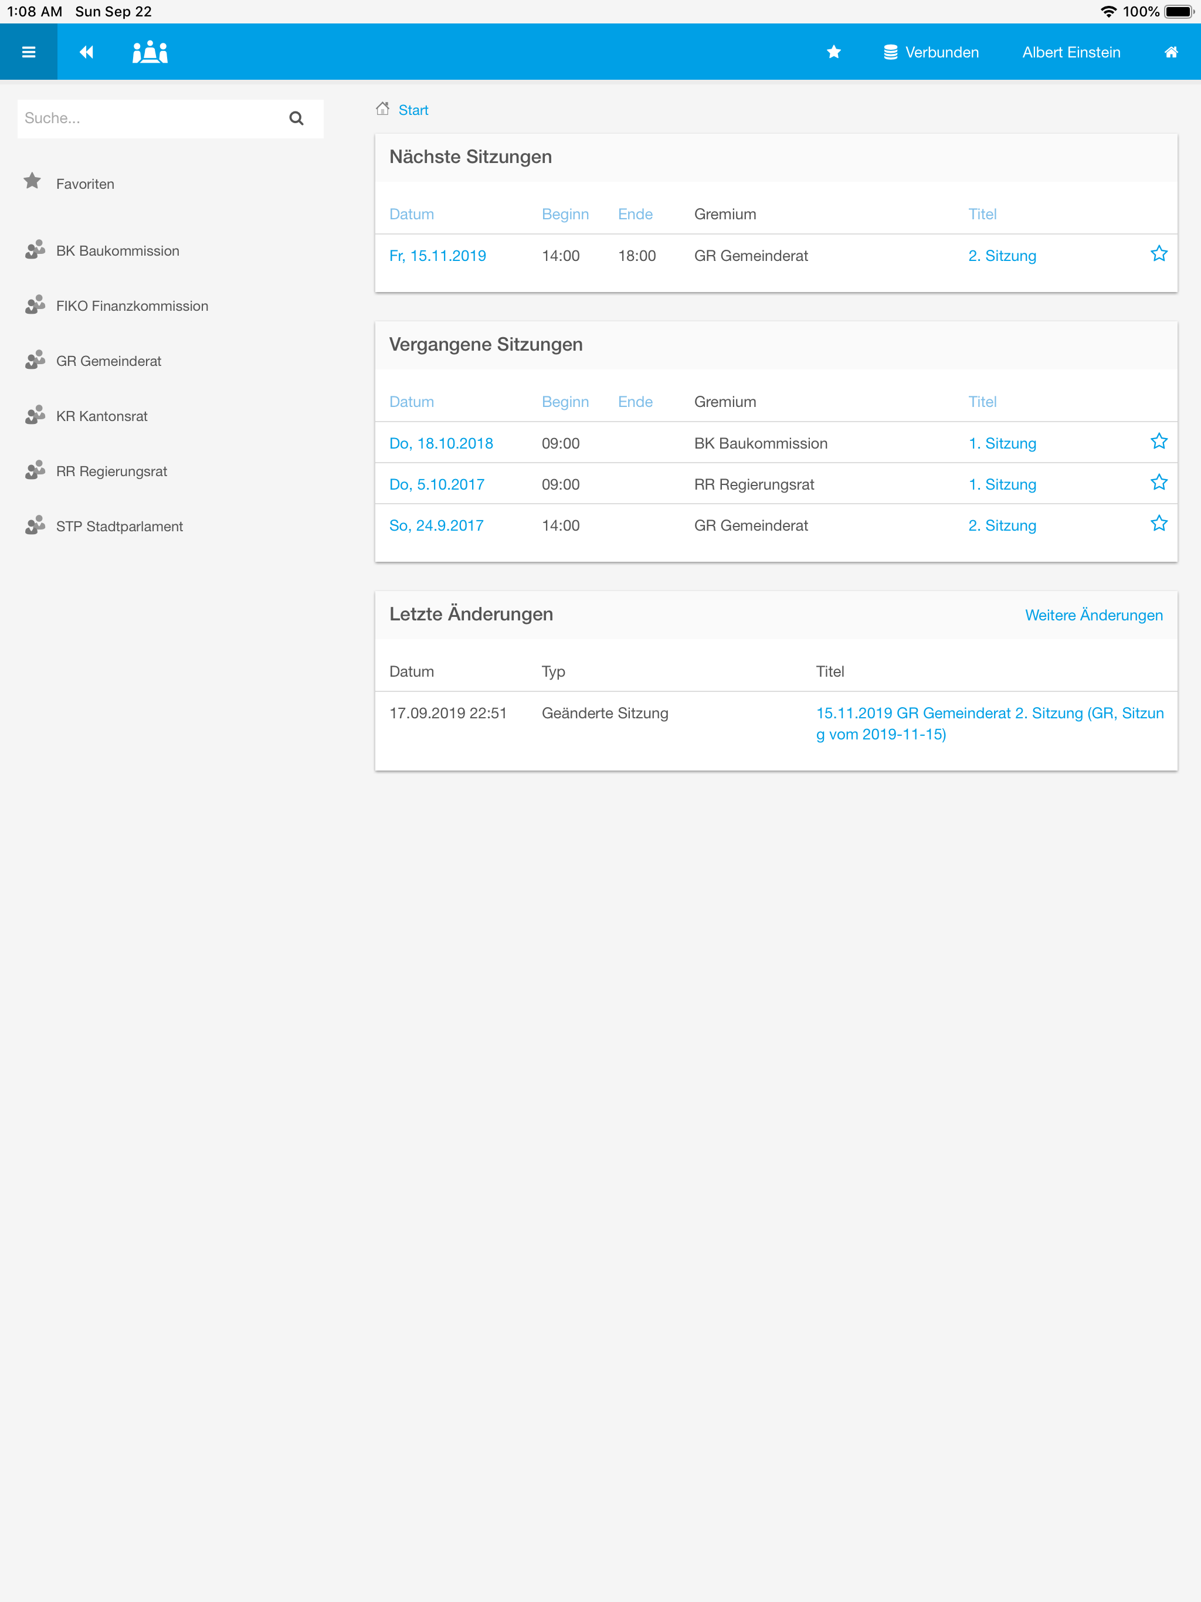The width and height of the screenshot is (1201, 1602).
Task: Open the Fr, 15.11.2019 meeting date
Action: click(x=437, y=256)
